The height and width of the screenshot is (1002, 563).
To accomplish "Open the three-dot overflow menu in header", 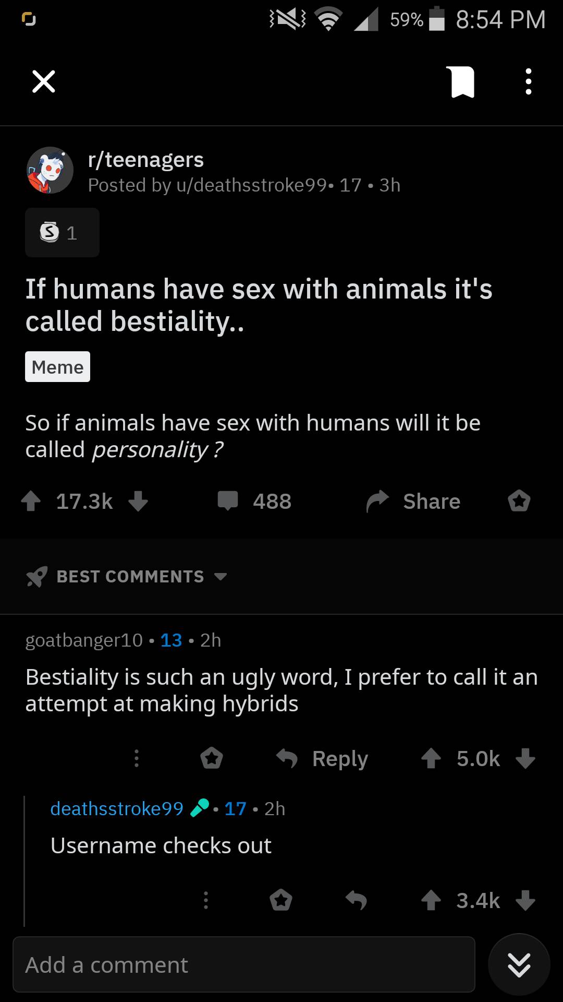I will [x=528, y=82].
